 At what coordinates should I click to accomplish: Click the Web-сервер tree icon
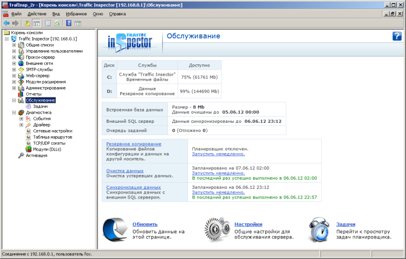pos(21,76)
